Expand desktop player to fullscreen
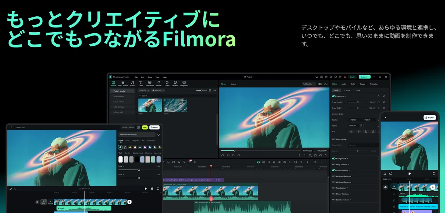 pyautogui.click(x=326, y=155)
